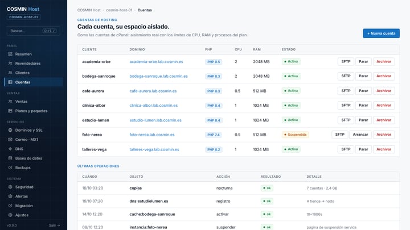Navigate to Dominios y SSL
This screenshot has height=230, width=410.
coord(34,130)
